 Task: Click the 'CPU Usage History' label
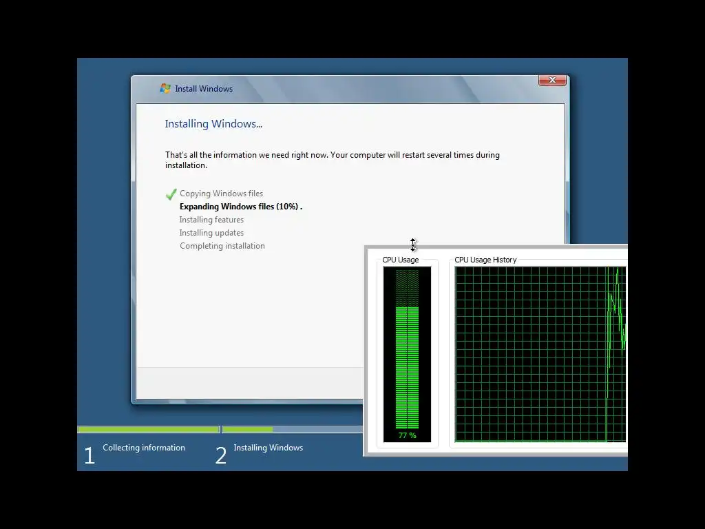click(x=485, y=260)
